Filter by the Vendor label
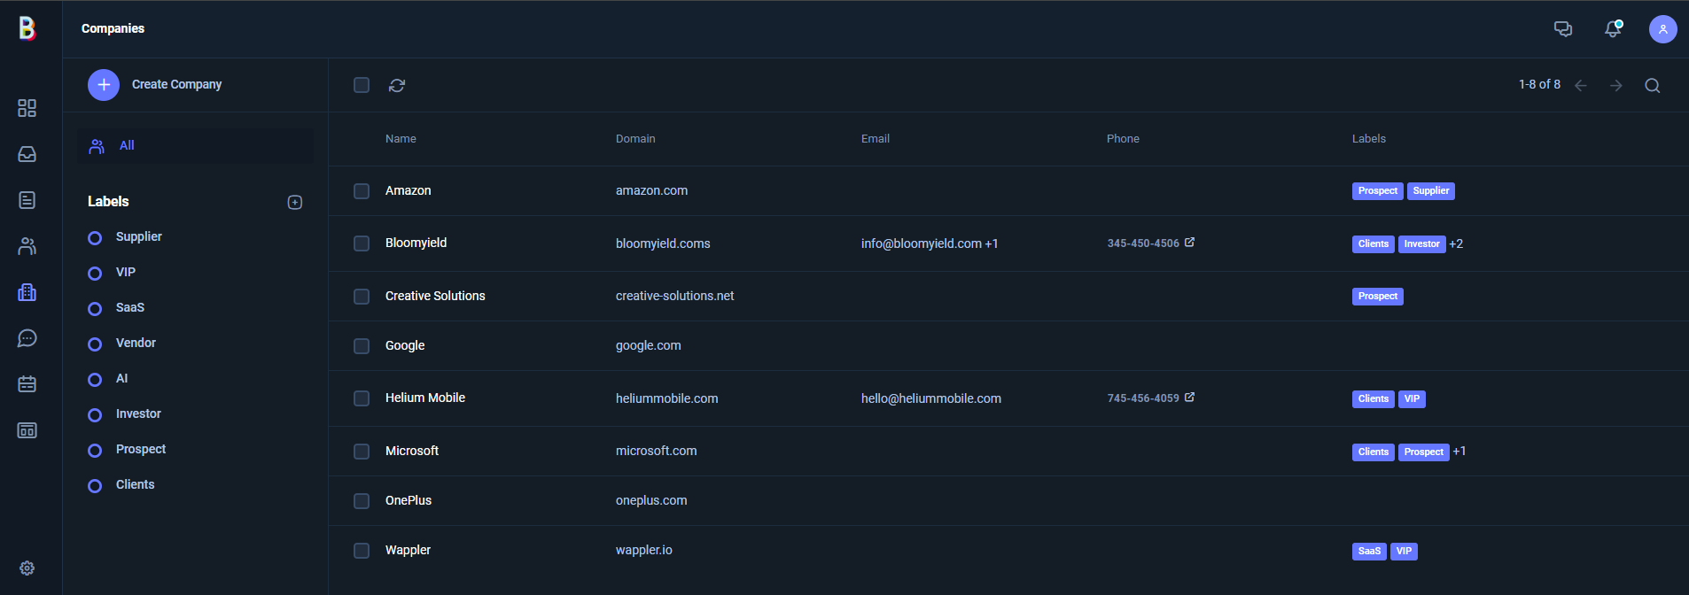1689x595 pixels. [x=136, y=344]
